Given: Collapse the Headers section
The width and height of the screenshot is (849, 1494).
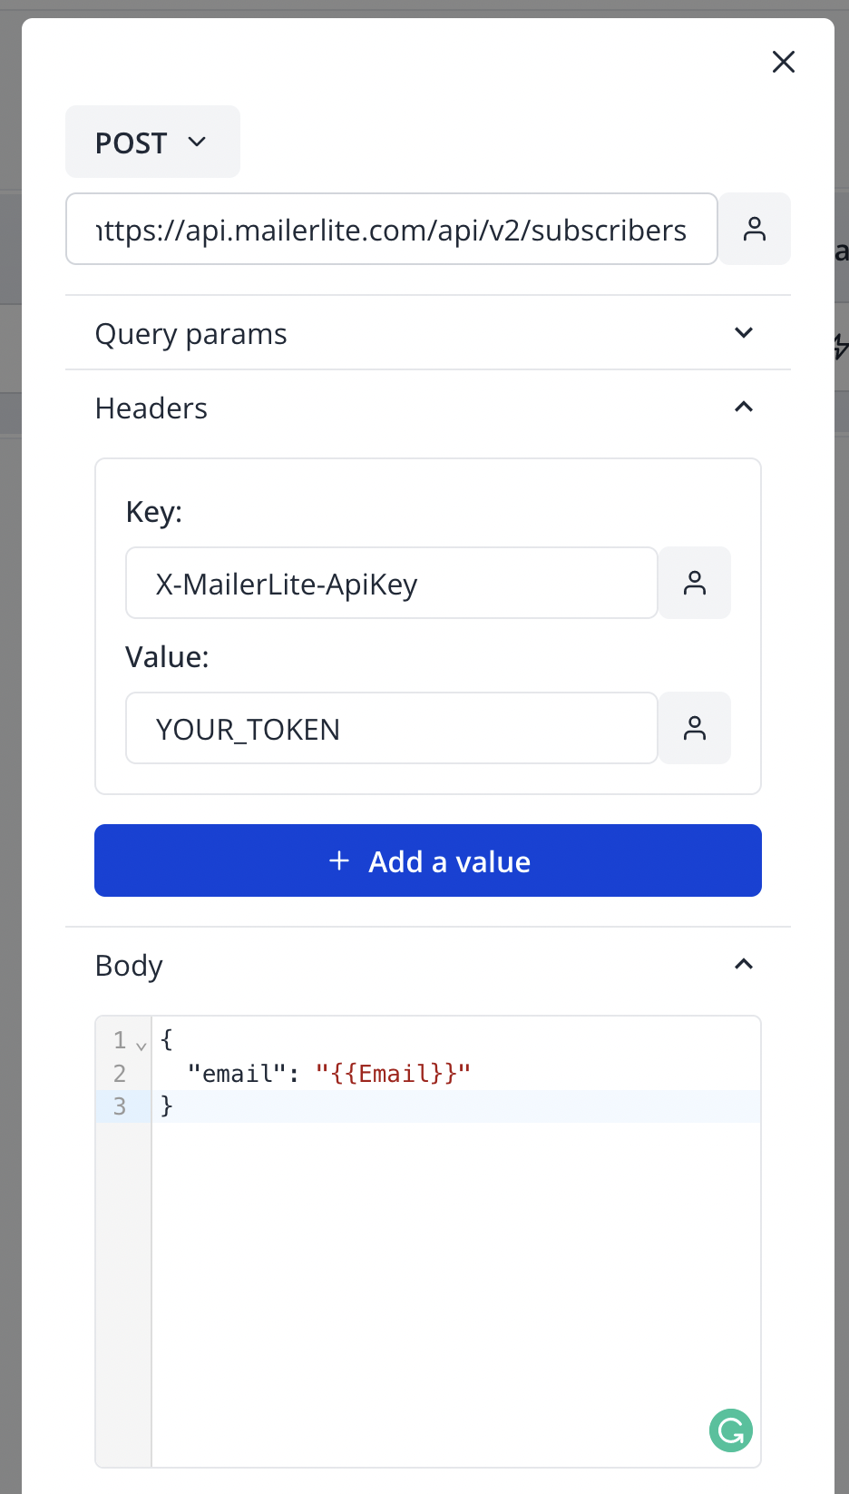Looking at the screenshot, I should [x=743, y=407].
